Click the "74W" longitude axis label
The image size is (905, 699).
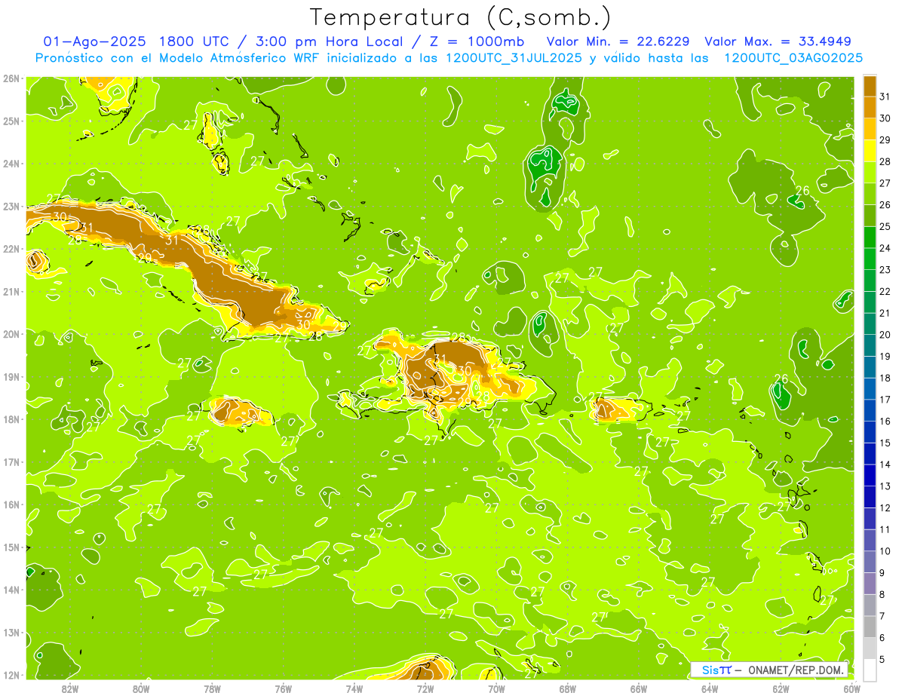(x=354, y=688)
